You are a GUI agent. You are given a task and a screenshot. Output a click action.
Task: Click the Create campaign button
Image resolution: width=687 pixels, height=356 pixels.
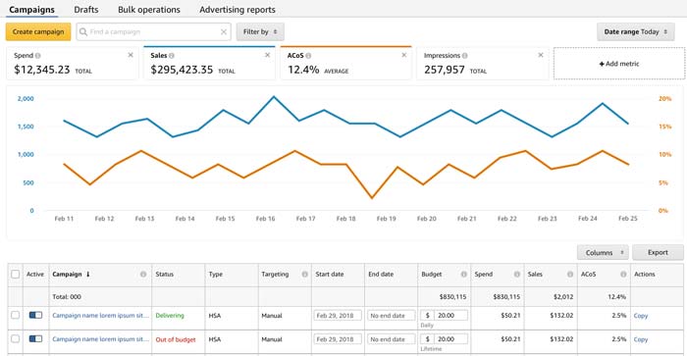(x=38, y=32)
